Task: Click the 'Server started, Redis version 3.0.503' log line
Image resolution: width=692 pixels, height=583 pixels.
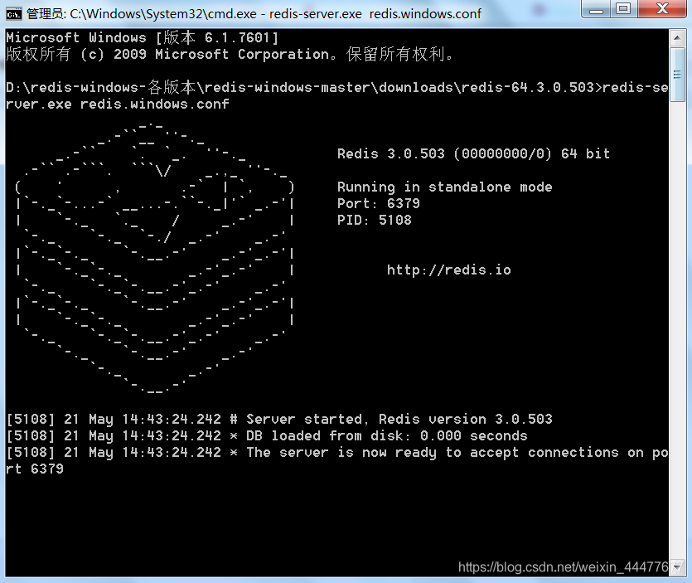Action: 279,419
